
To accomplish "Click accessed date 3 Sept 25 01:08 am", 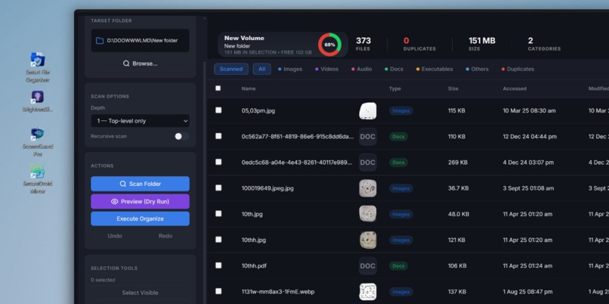I will pyautogui.click(x=528, y=188).
